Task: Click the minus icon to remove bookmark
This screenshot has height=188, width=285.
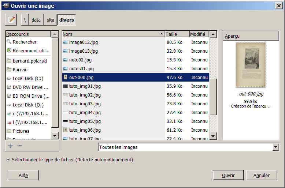Action: [x=19, y=146]
